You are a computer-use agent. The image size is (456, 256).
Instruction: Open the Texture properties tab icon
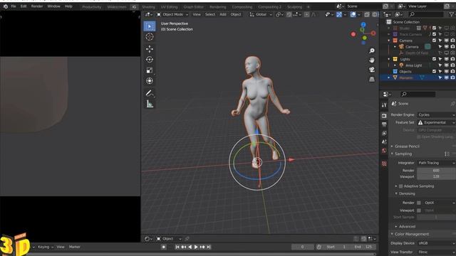pyautogui.click(x=384, y=164)
